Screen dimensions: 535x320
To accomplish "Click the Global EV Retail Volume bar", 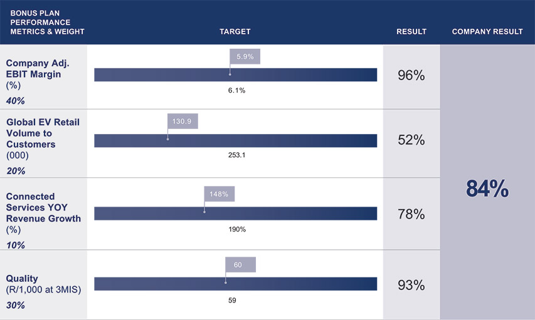I will pos(235,141).
